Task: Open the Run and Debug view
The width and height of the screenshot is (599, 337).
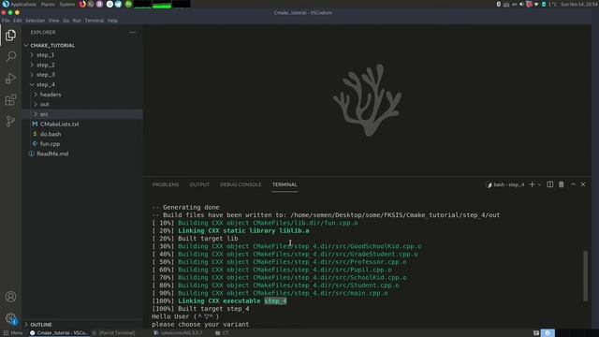Action: coord(10,79)
